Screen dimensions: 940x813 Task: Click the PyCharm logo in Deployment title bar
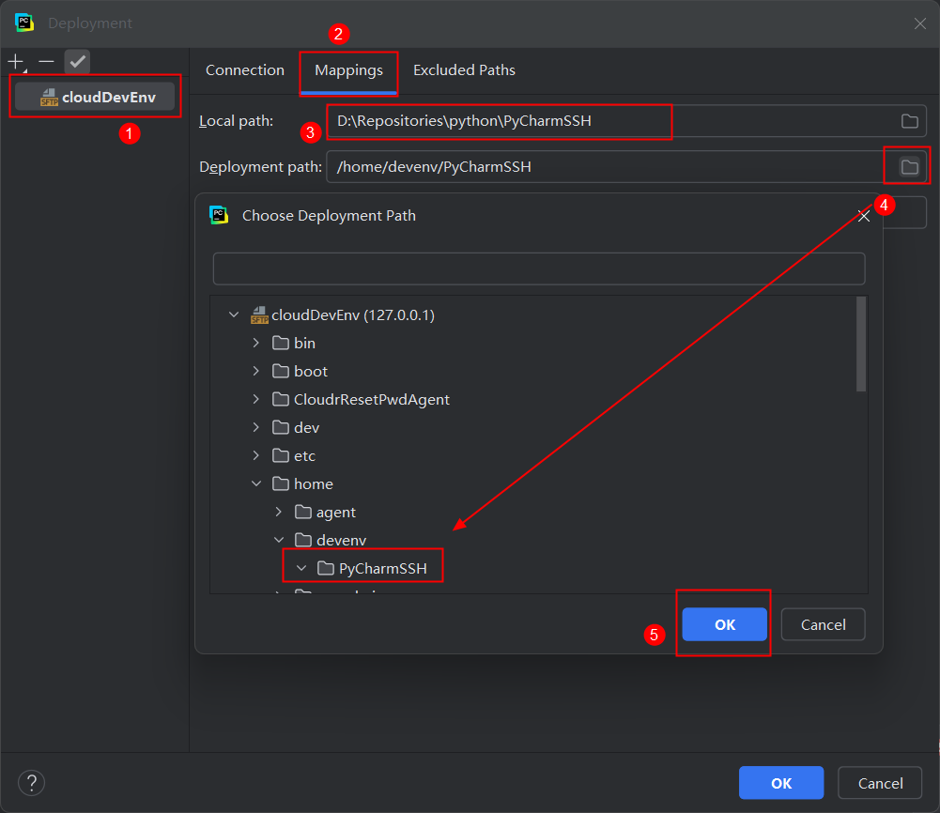[x=24, y=23]
